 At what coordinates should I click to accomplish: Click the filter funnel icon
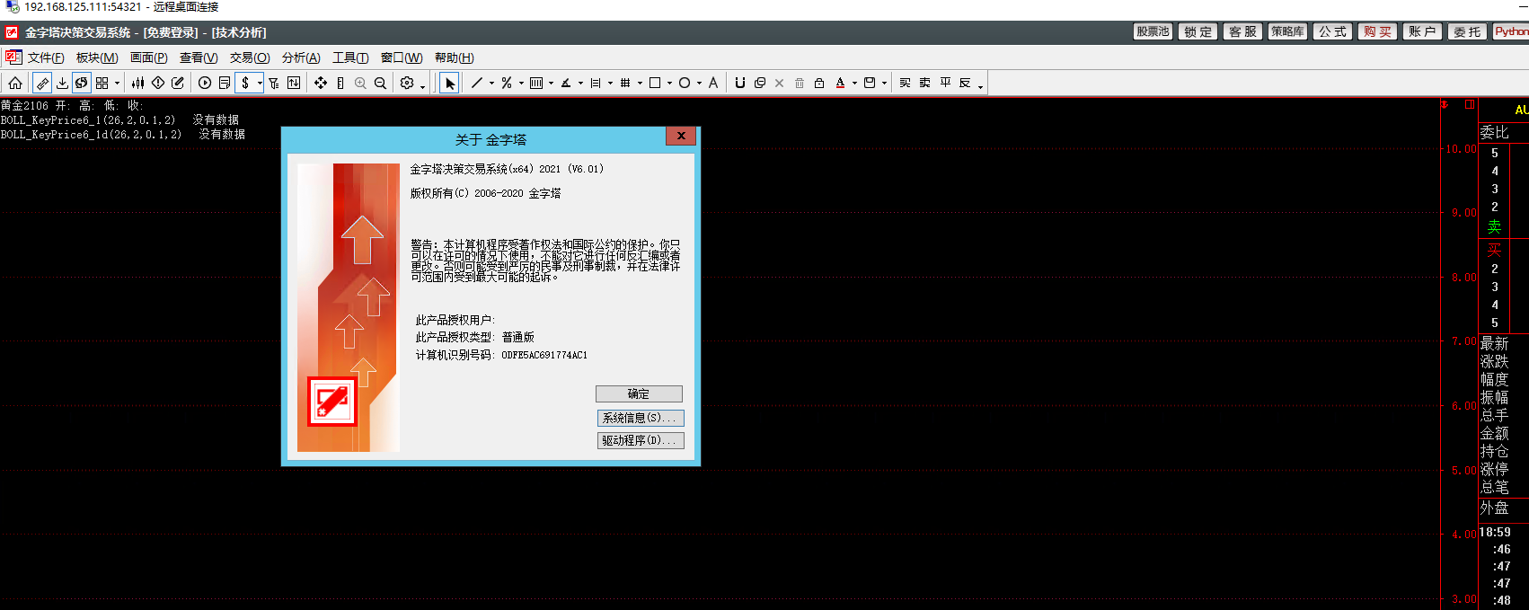[x=274, y=83]
